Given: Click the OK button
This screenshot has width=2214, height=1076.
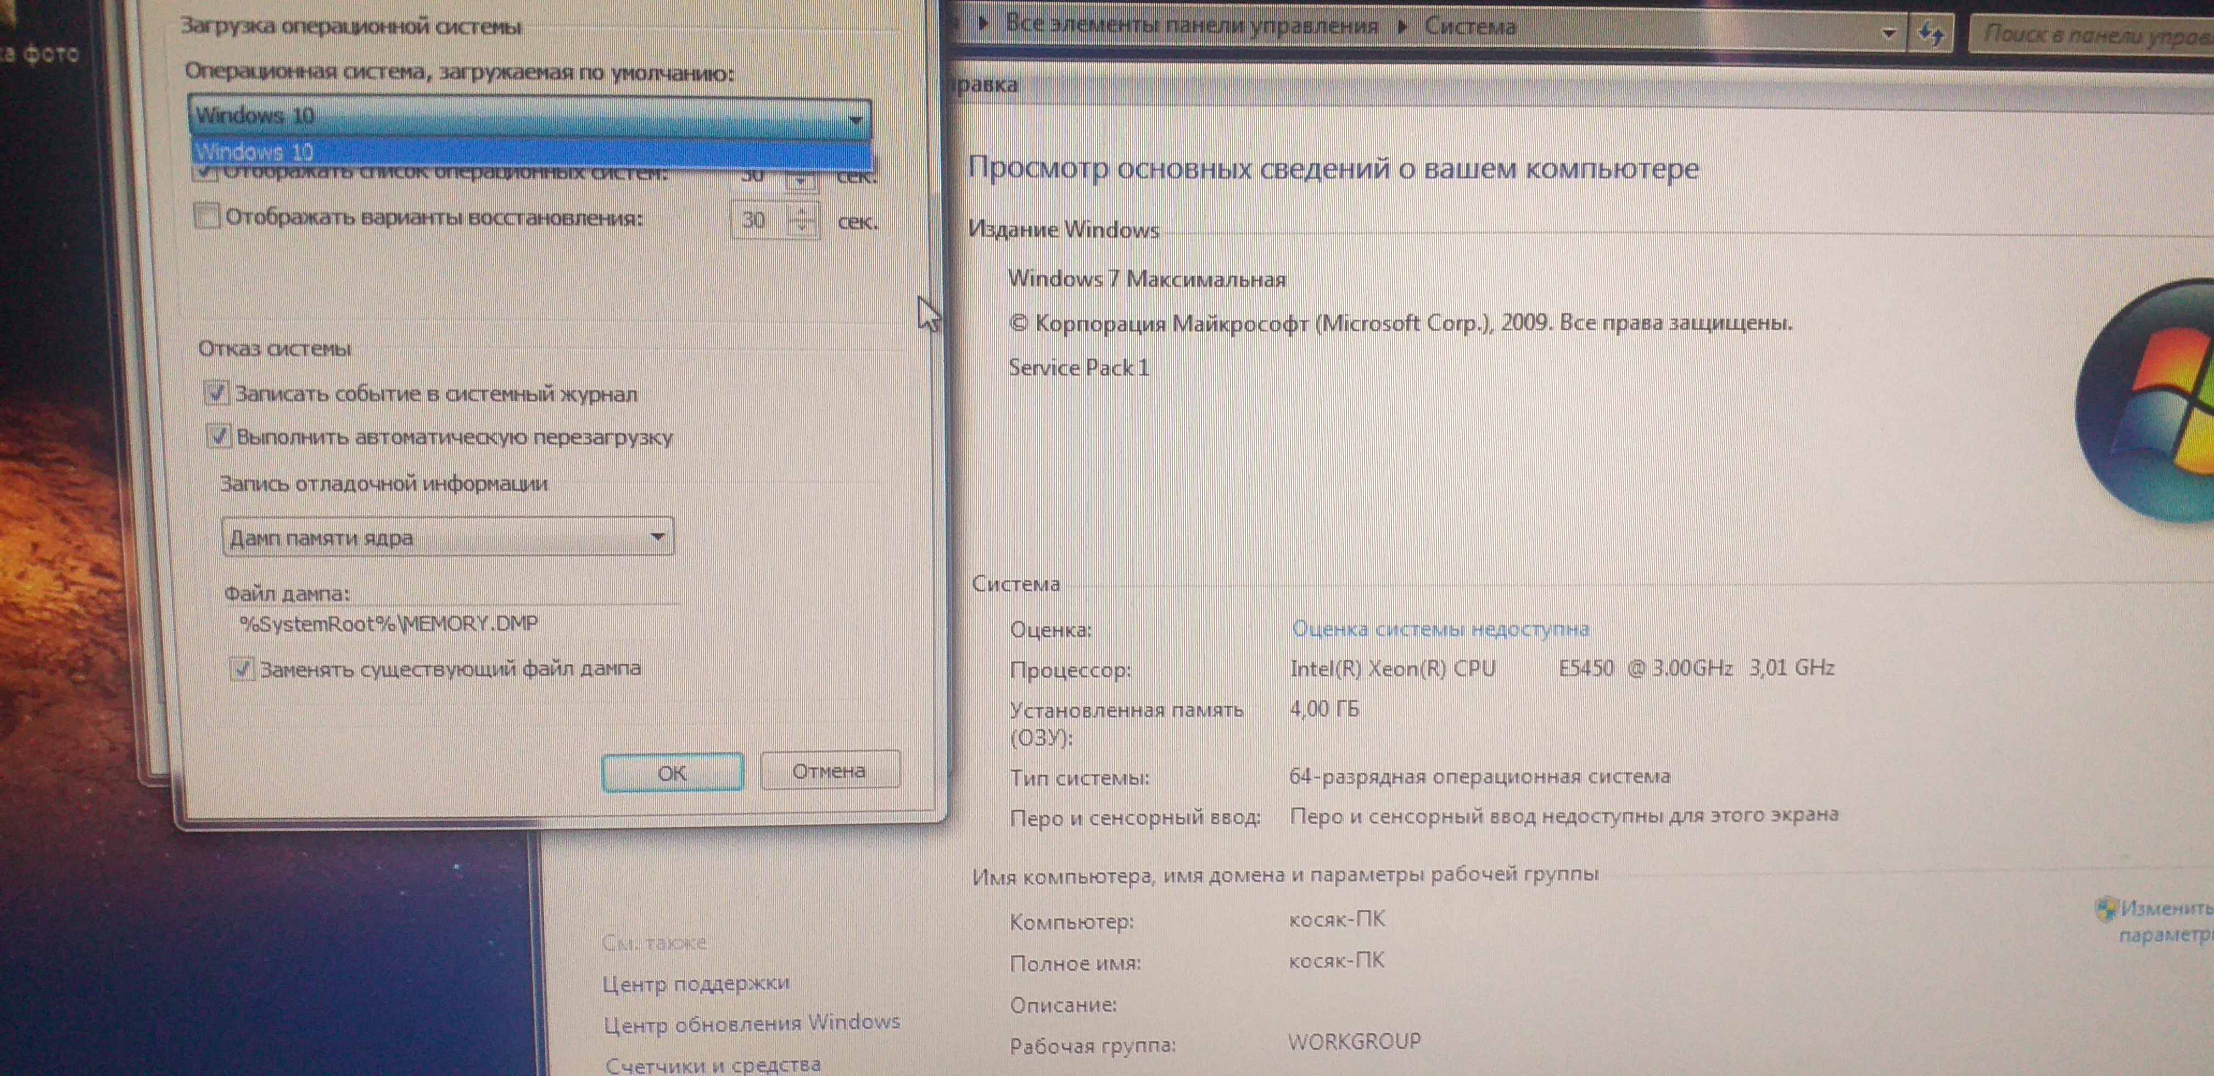Looking at the screenshot, I should [672, 772].
